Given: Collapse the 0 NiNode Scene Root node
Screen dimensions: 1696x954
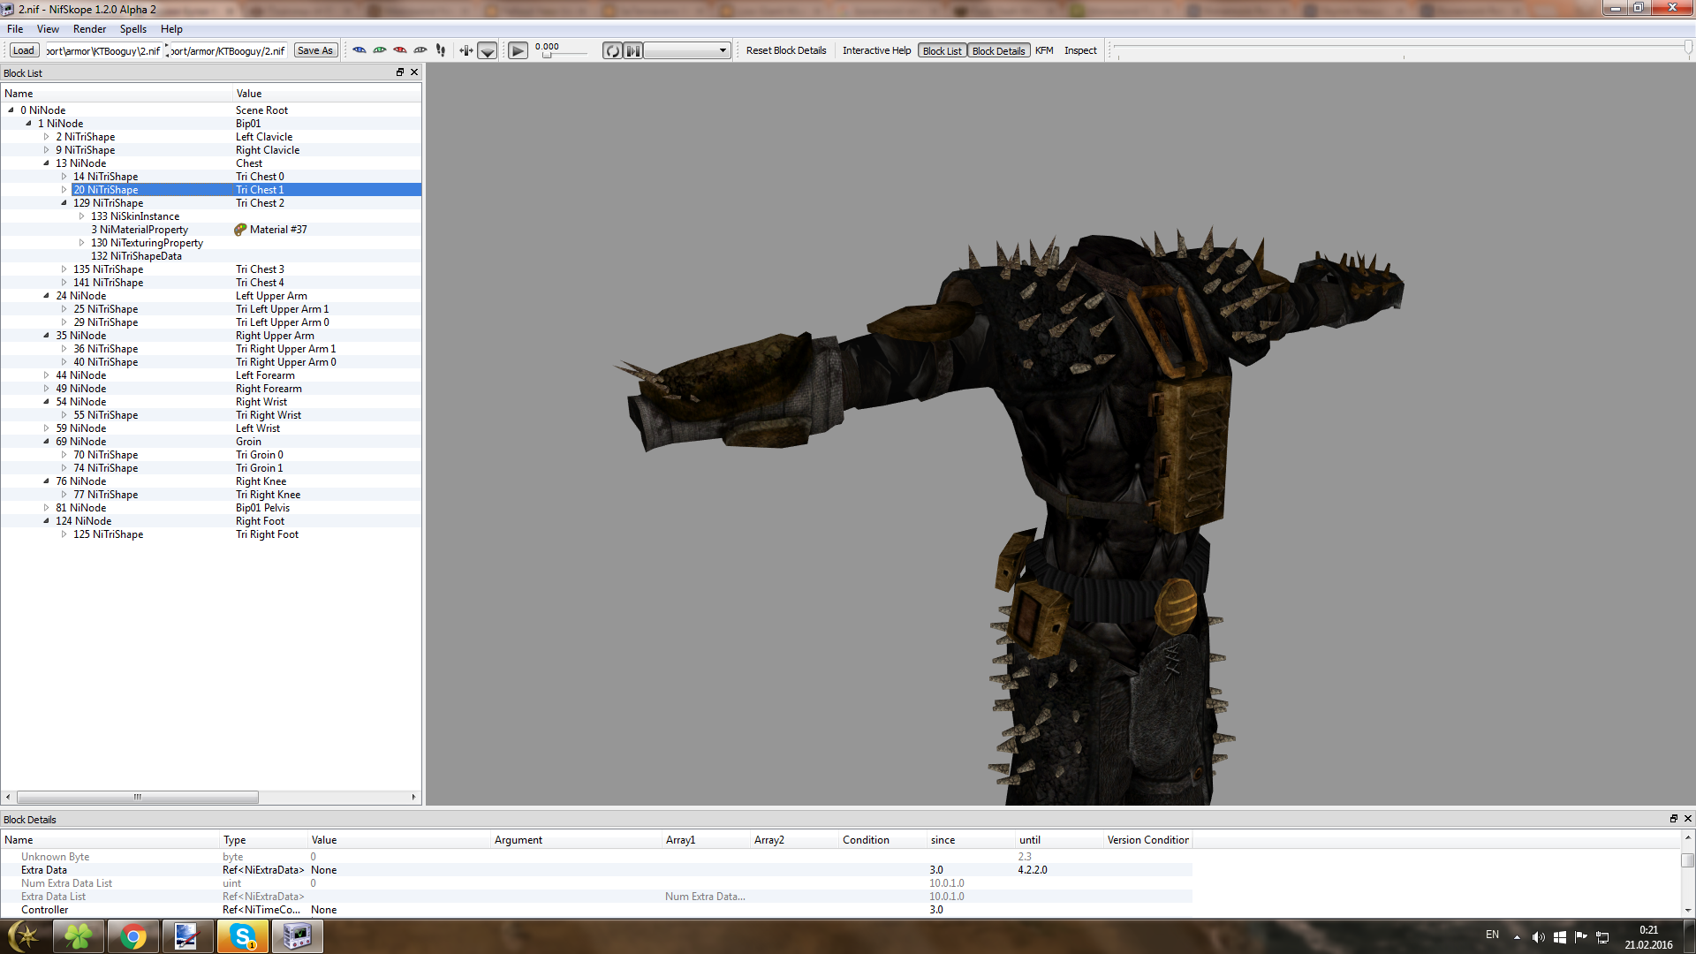Looking at the screenshot, I should (11, 110).
